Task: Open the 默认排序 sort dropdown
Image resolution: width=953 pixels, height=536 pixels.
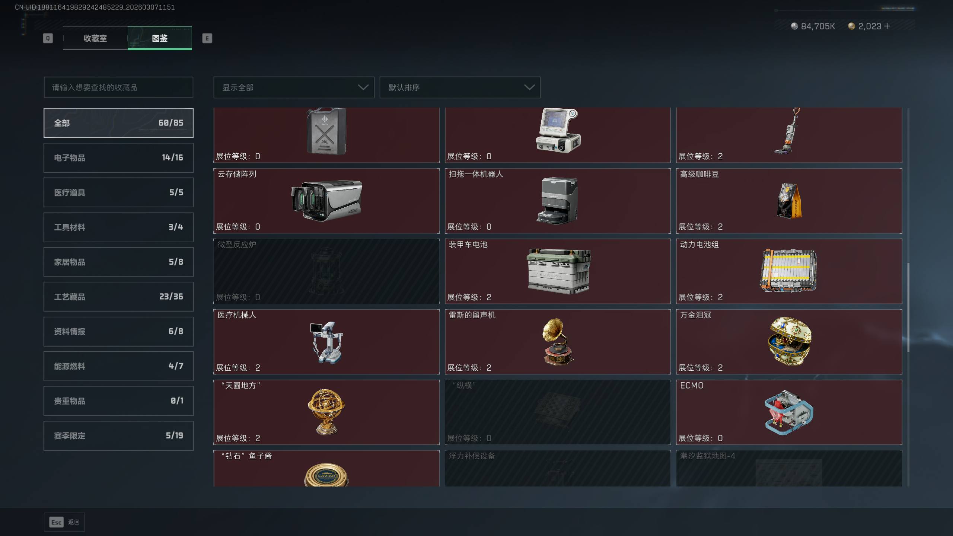Action: (x=460, y=87)
